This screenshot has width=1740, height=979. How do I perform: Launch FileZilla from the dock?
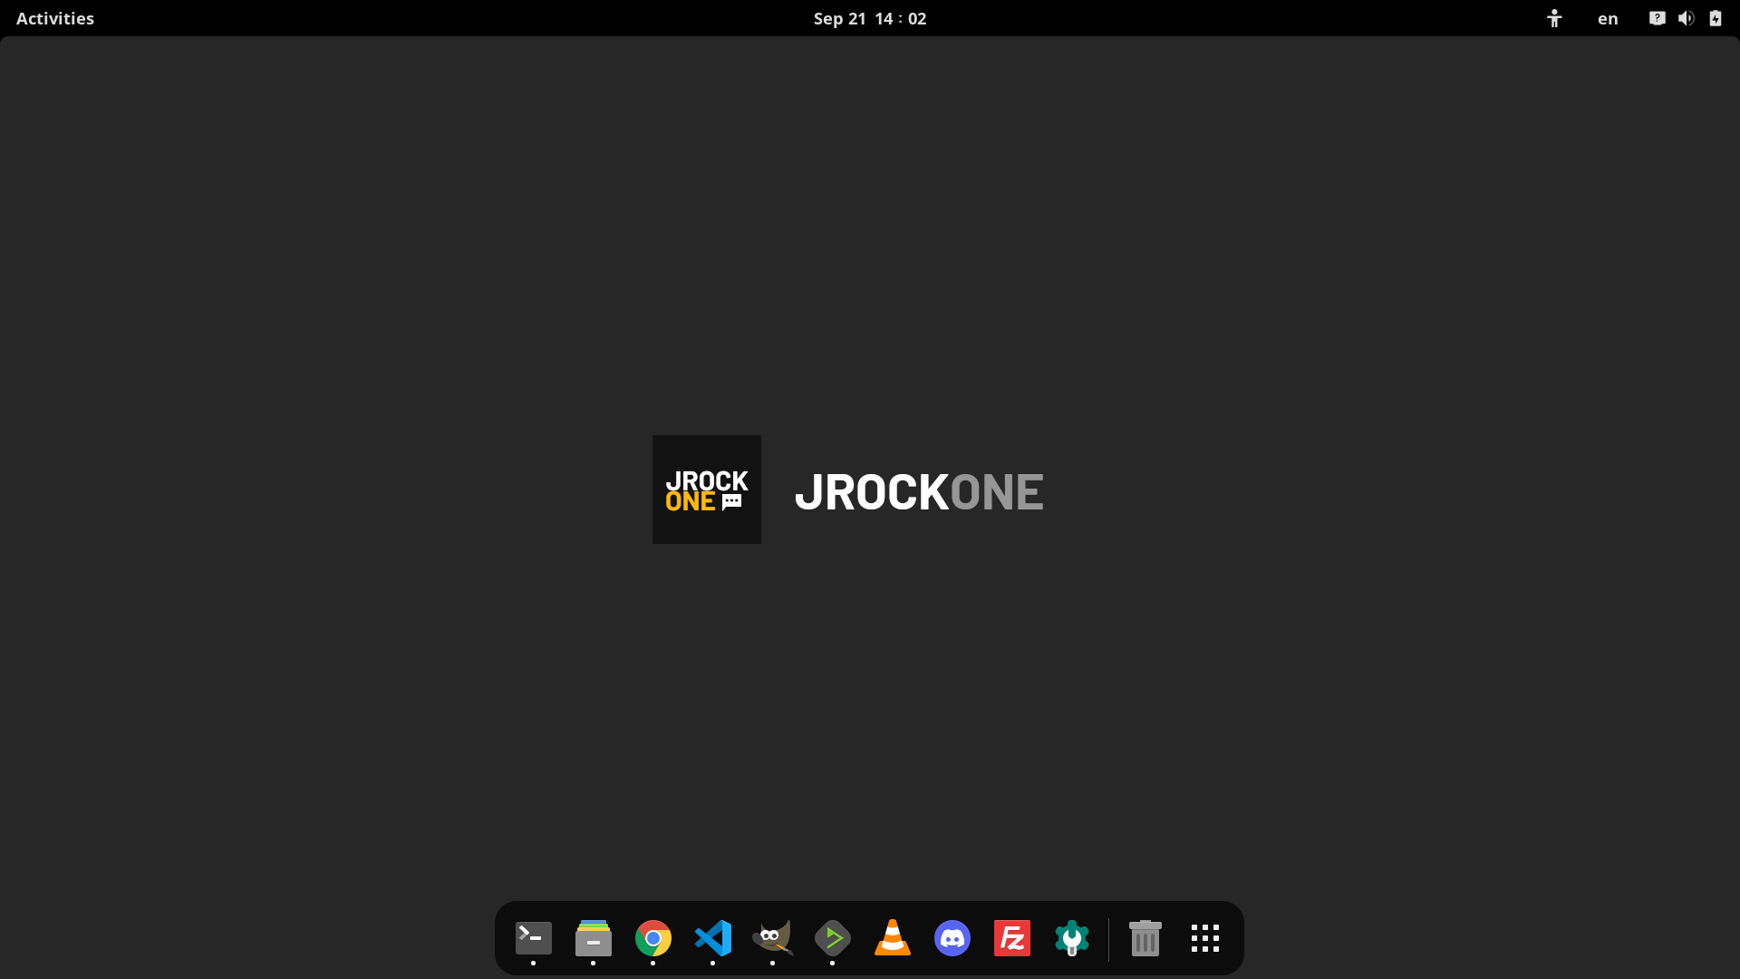point(1011,938)
